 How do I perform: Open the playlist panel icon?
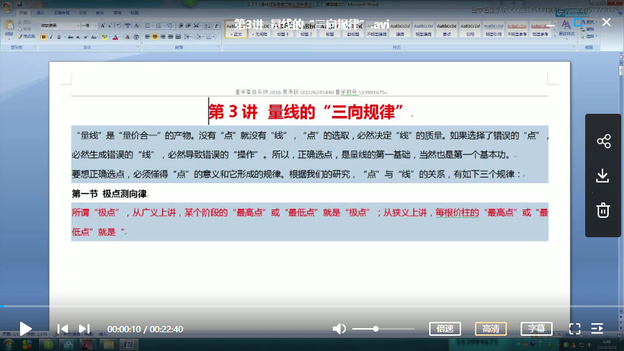pyautogui.click(x=598, y=329)
